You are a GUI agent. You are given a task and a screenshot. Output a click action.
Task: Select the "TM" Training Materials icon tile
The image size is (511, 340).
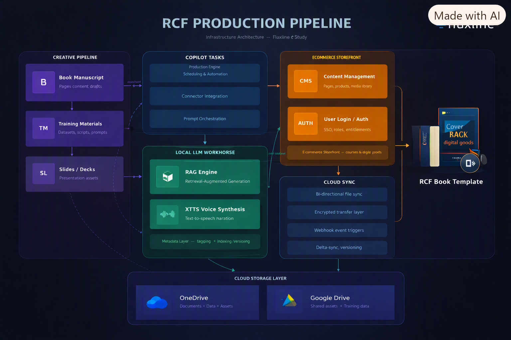[x=44, y=128]
